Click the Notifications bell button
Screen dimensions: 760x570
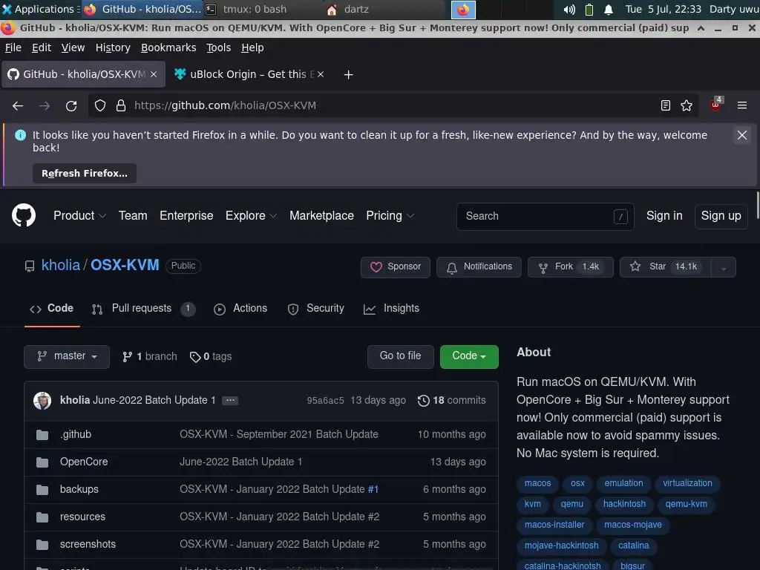click(479, 267)
